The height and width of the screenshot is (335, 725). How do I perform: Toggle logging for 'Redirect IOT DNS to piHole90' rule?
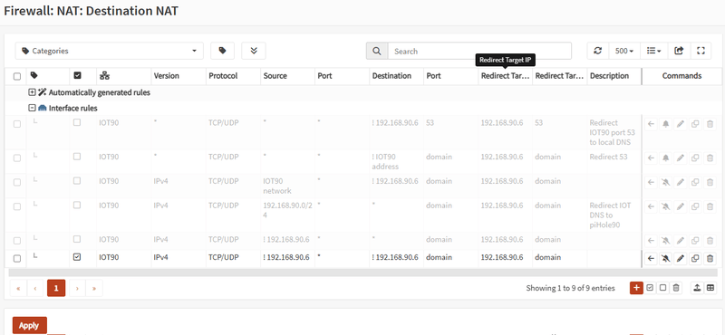point(665,206)
